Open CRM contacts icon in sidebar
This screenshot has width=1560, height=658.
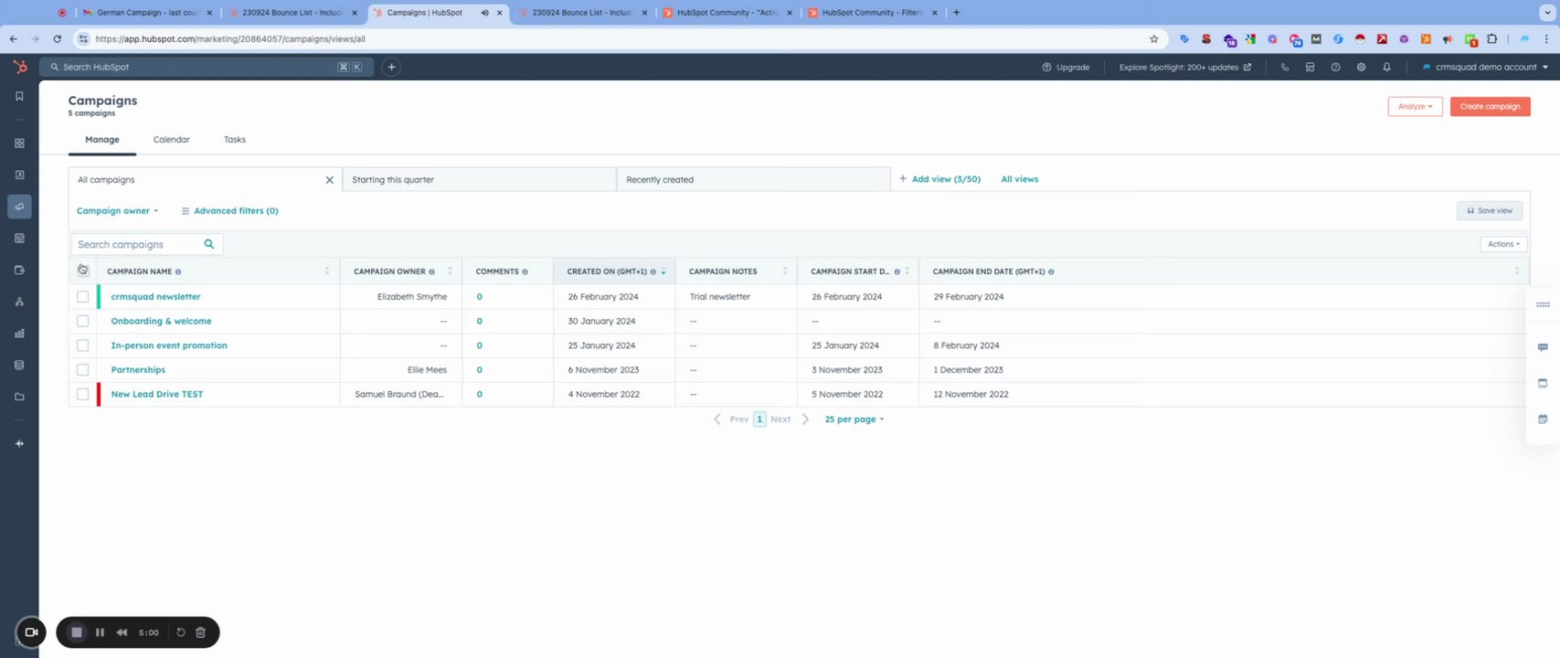[19, 175]
